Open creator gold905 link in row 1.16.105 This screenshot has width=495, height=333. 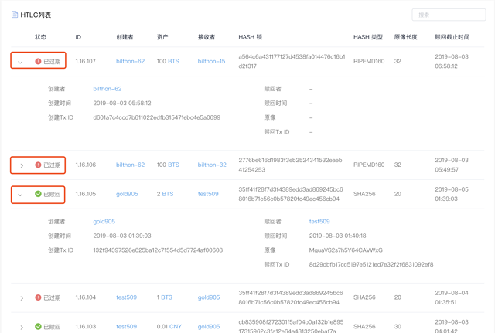127,194
